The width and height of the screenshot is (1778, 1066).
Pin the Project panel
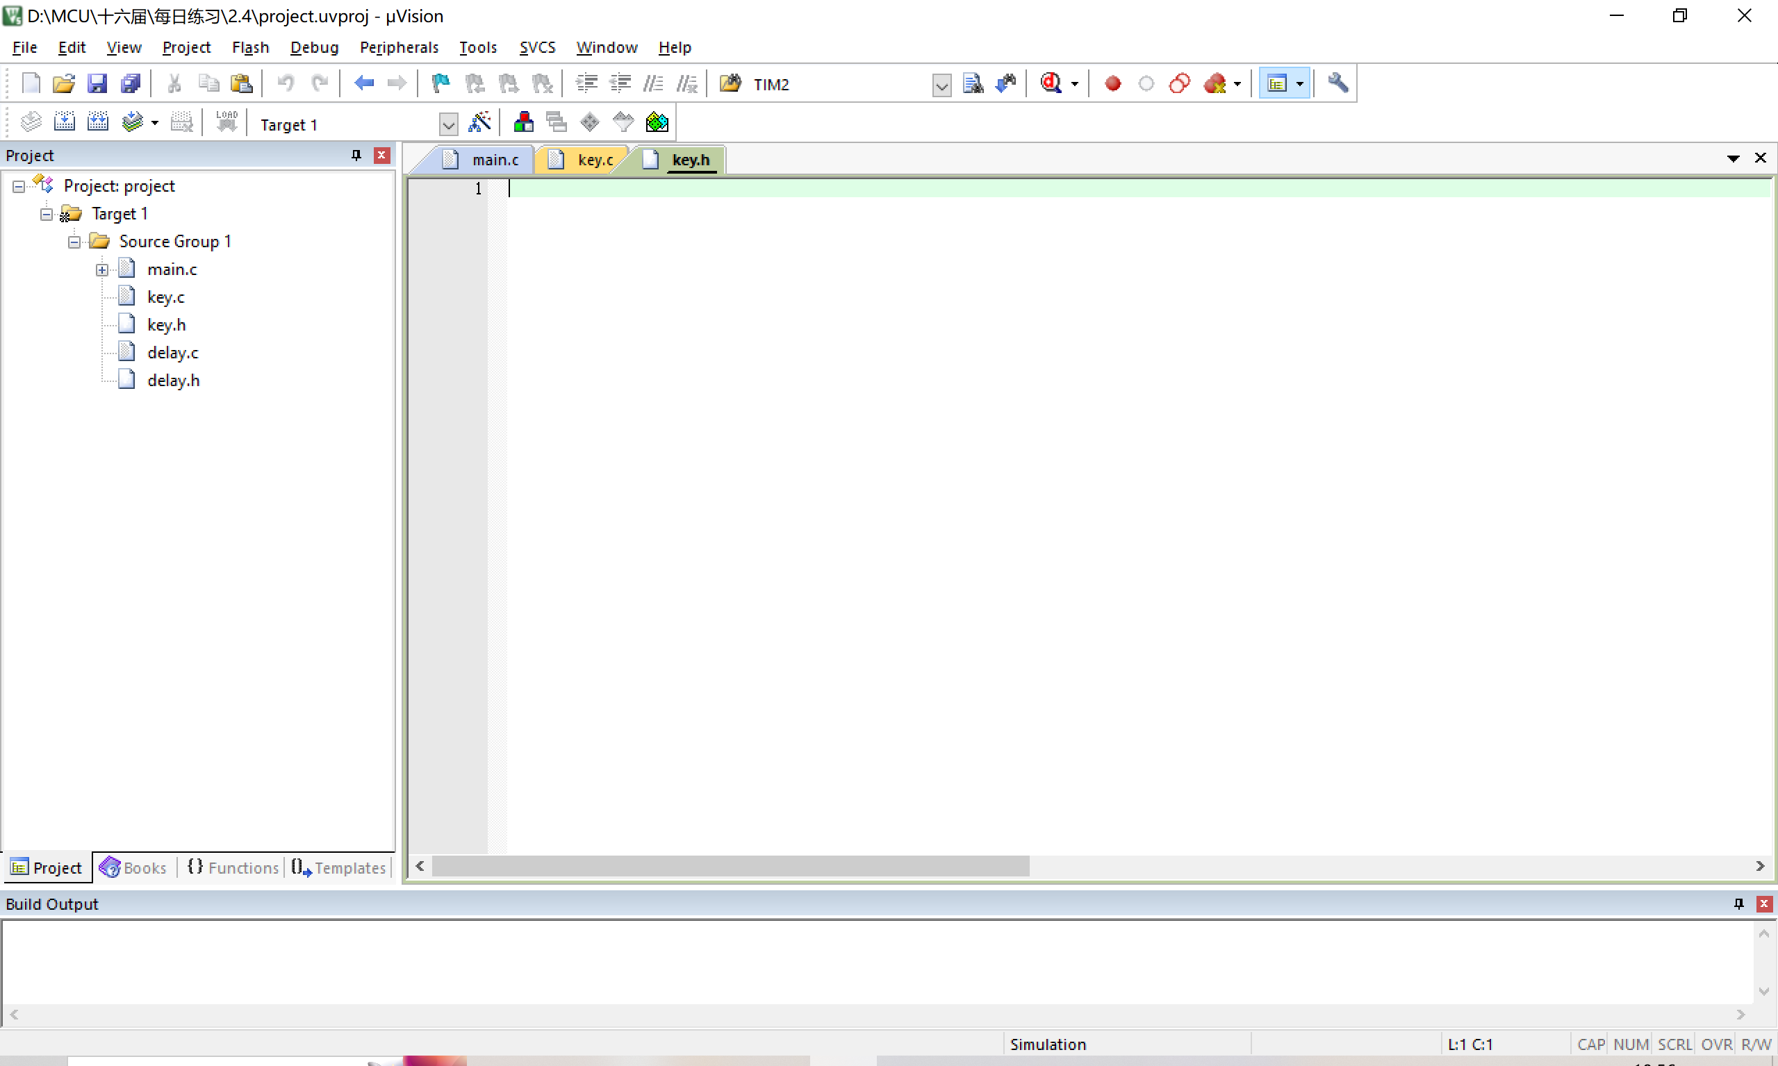click(x=356, y=155)
